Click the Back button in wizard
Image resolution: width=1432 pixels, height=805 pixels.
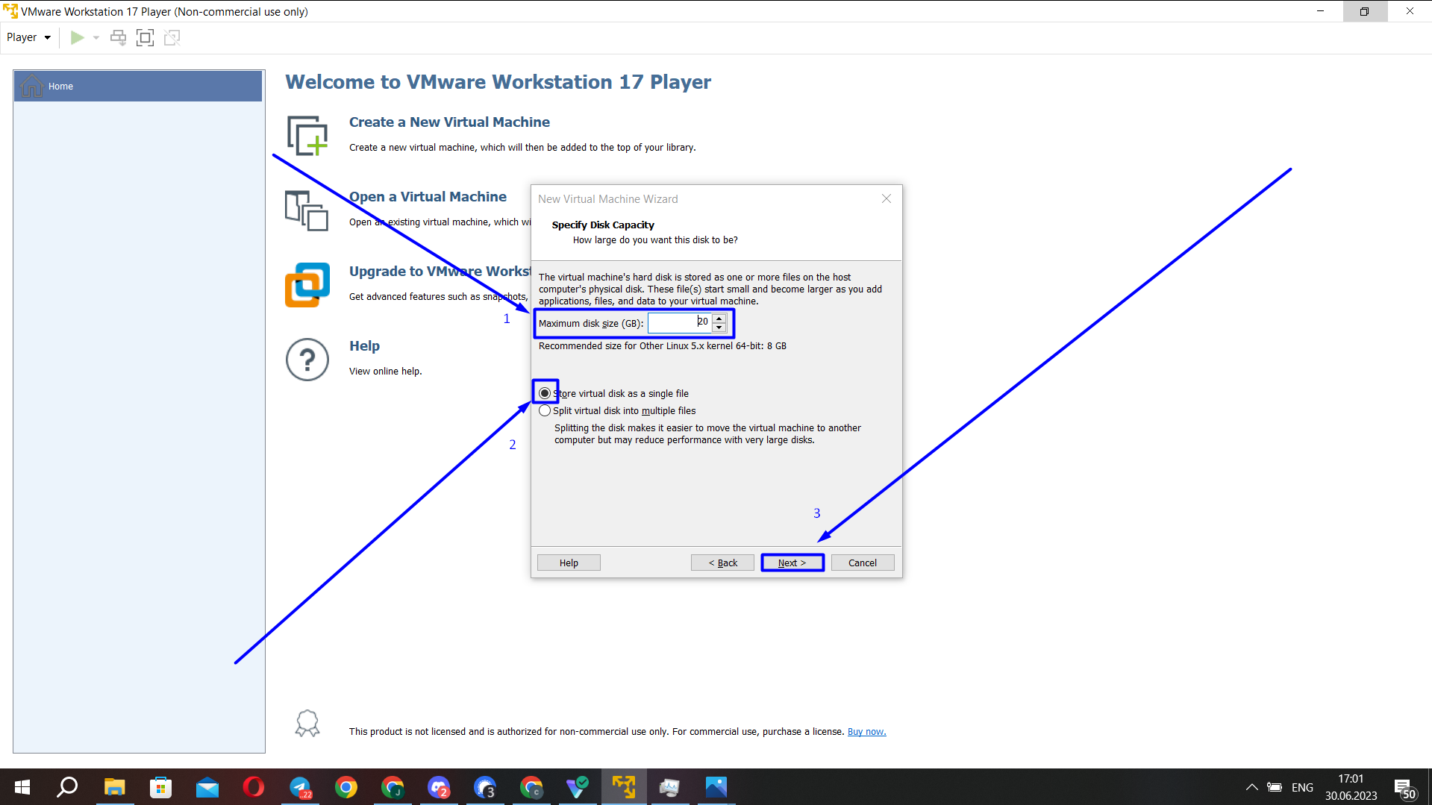722,563
